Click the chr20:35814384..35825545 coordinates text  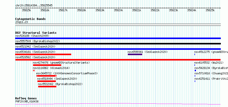(x=34, y=6)
